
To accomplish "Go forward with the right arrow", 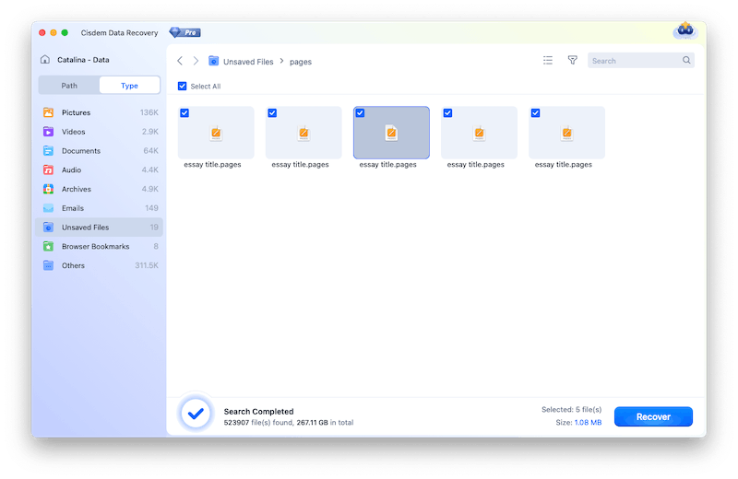I will point(196,61).
